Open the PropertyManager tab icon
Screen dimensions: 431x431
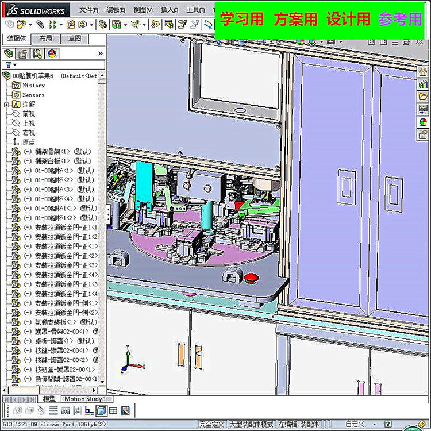pyautogui.click(x=23, y=53)
